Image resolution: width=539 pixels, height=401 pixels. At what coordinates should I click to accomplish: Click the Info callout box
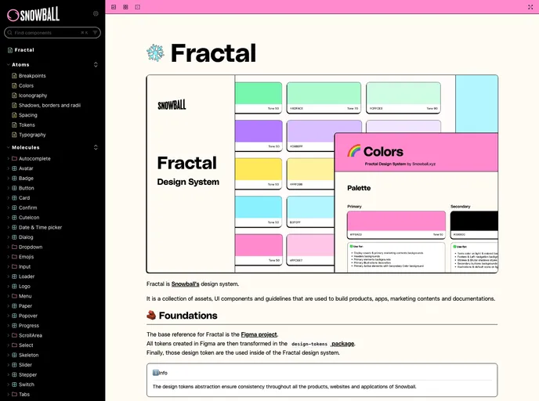click(x=322, y=380)
